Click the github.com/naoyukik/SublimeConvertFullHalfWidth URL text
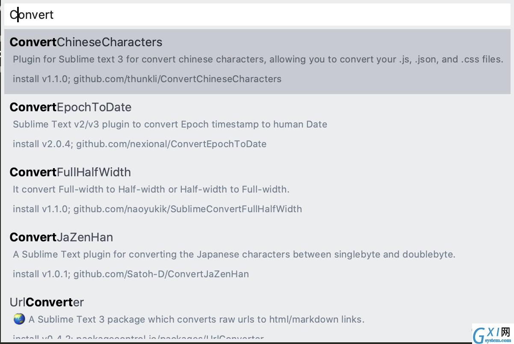Viewport: 514px width, 344px height. coord(188,209)
